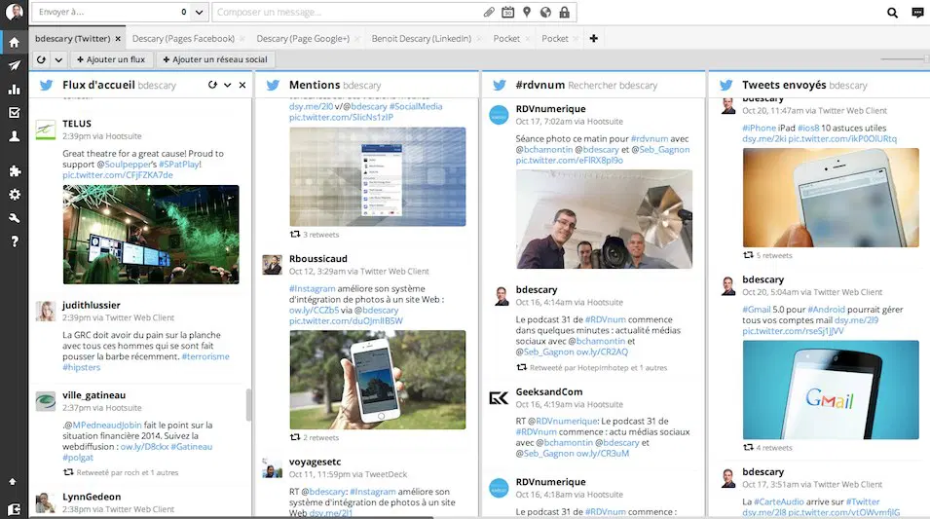
Task: Click judithlussier username
Action: (92, 305)
